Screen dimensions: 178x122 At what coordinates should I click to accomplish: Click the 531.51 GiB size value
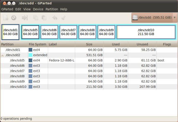tap(94, 55)
